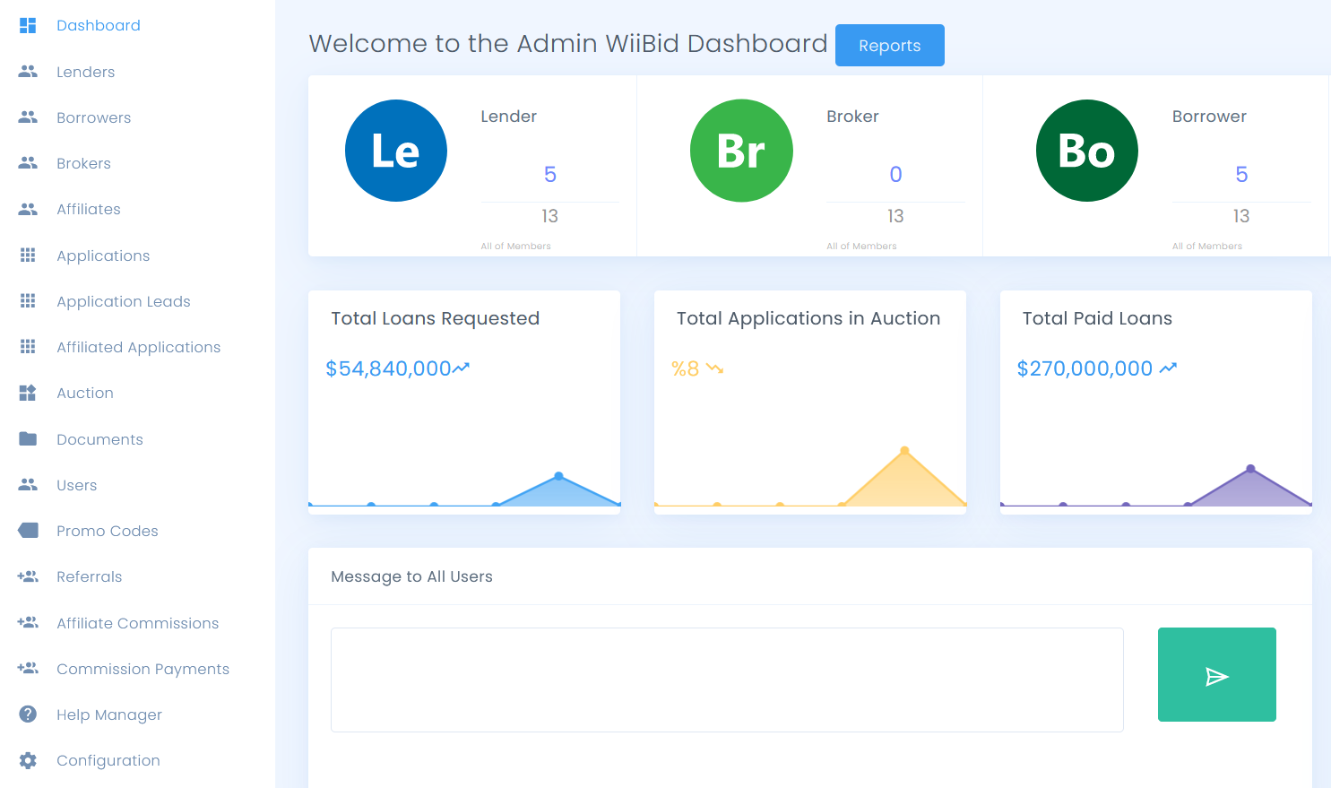Click the Help Manager question mark icon

[x=28, y=714]
